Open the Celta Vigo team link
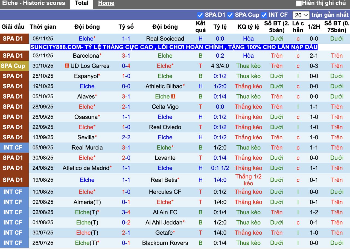This screenshot has width=350, height=250. coord(165,107)
